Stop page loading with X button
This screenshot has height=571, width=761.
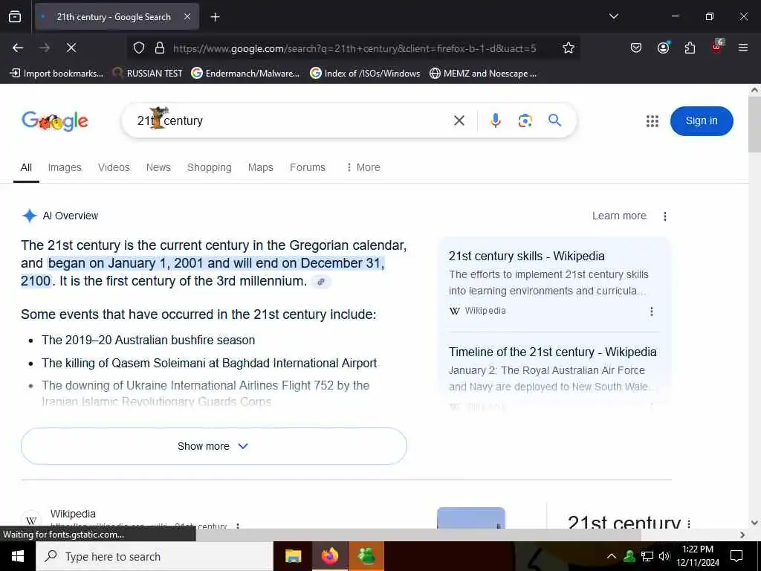tap(71, 48)
